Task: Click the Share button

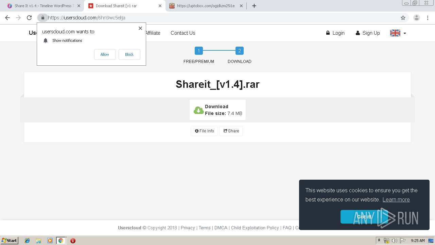Action: pos(231,131)
